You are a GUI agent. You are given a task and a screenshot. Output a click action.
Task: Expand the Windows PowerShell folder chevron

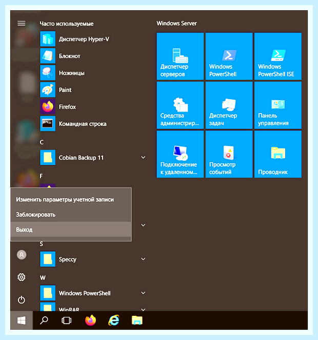tap(143, 293)
